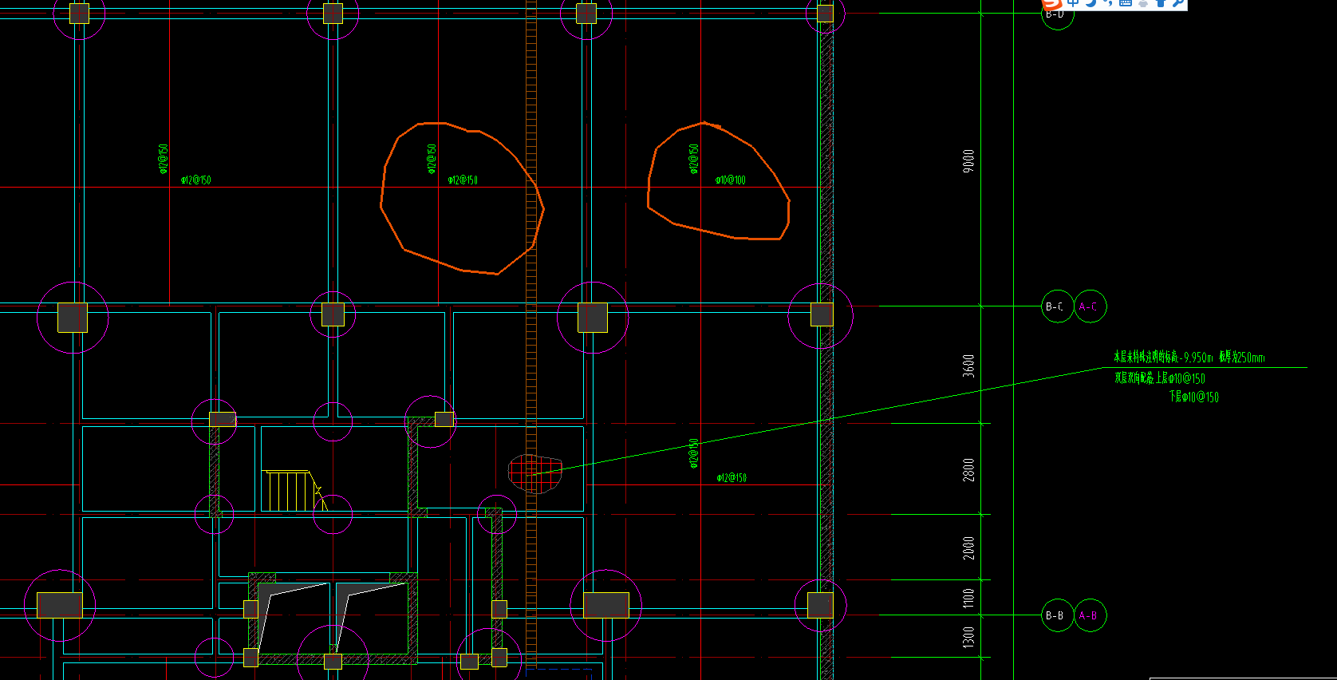Select the red hatched slab region
Screen dimensions: 1337x680
click(x=534, y=474)
